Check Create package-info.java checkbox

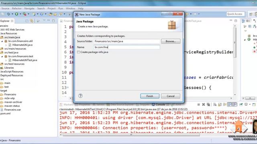79,52
